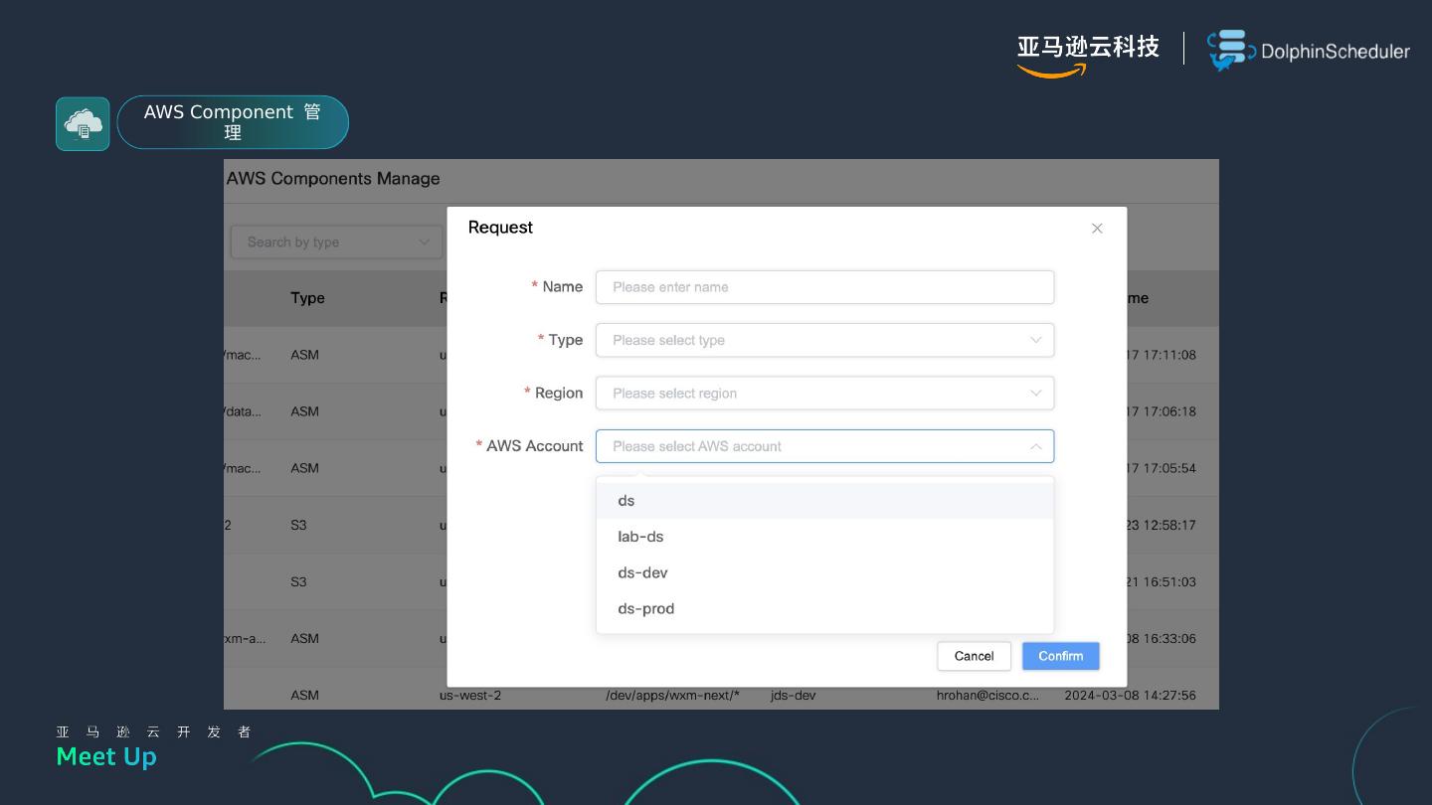Click the 2024-03-08 14:27:56 timestamp
Image resolution: width=1432 pixels, height=805 pixels.
click(1130, 696)
